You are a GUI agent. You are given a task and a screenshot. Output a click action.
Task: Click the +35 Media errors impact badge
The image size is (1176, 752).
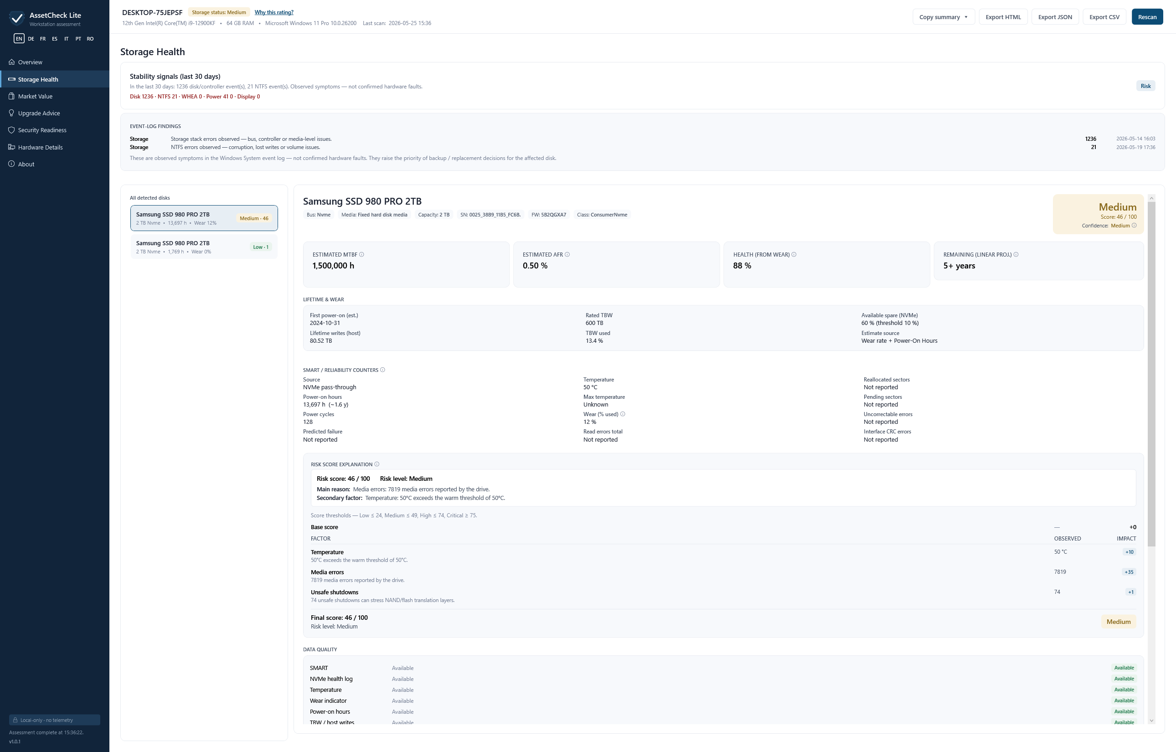coord(1129,572)
